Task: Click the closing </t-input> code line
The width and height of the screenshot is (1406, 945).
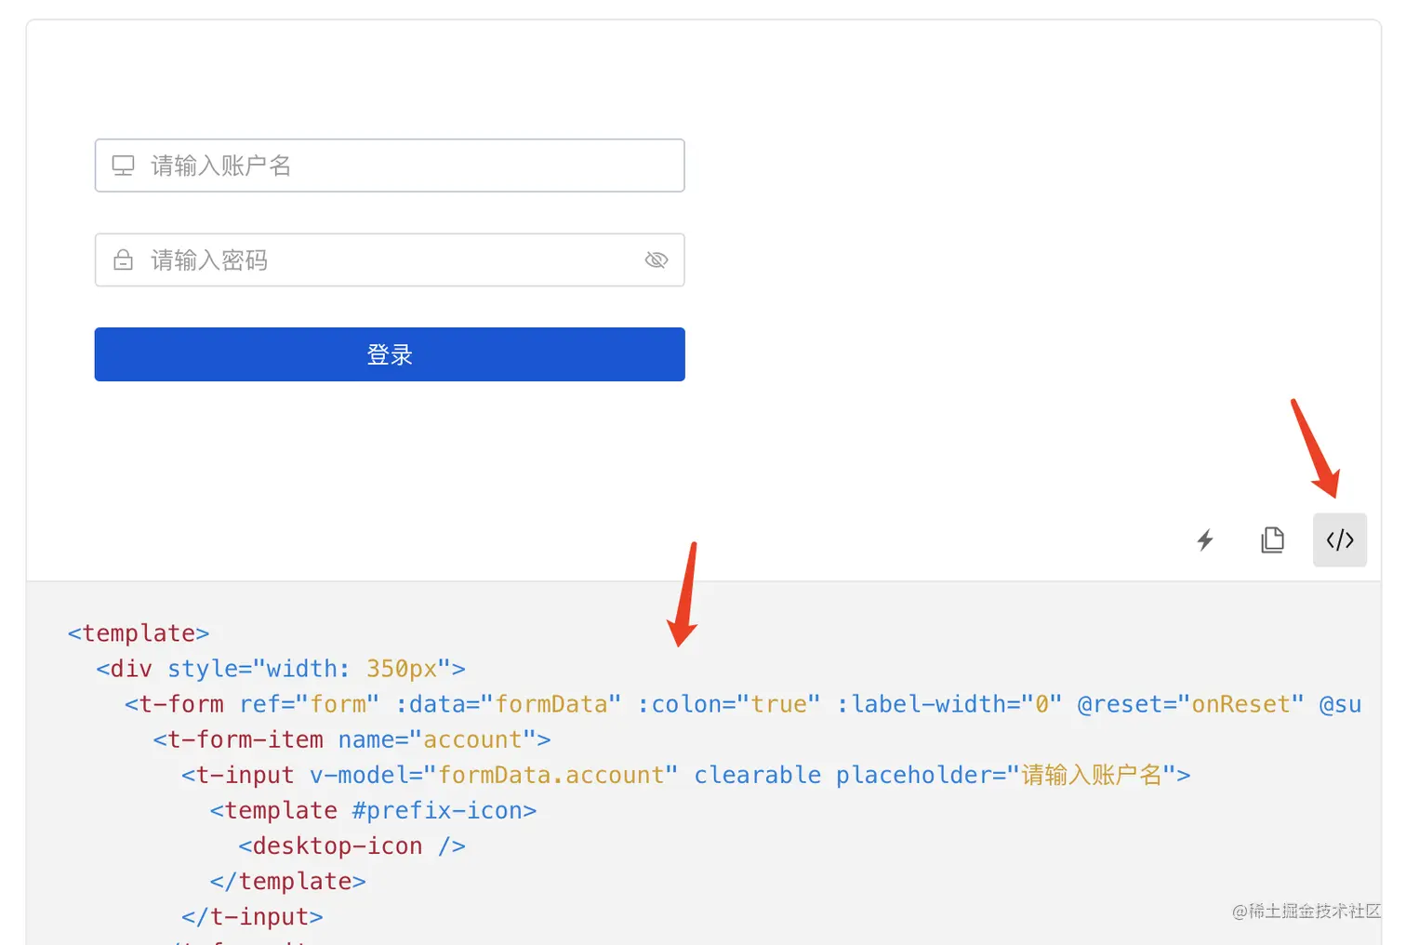Action: pyautogui.click(x=252, y=916)
